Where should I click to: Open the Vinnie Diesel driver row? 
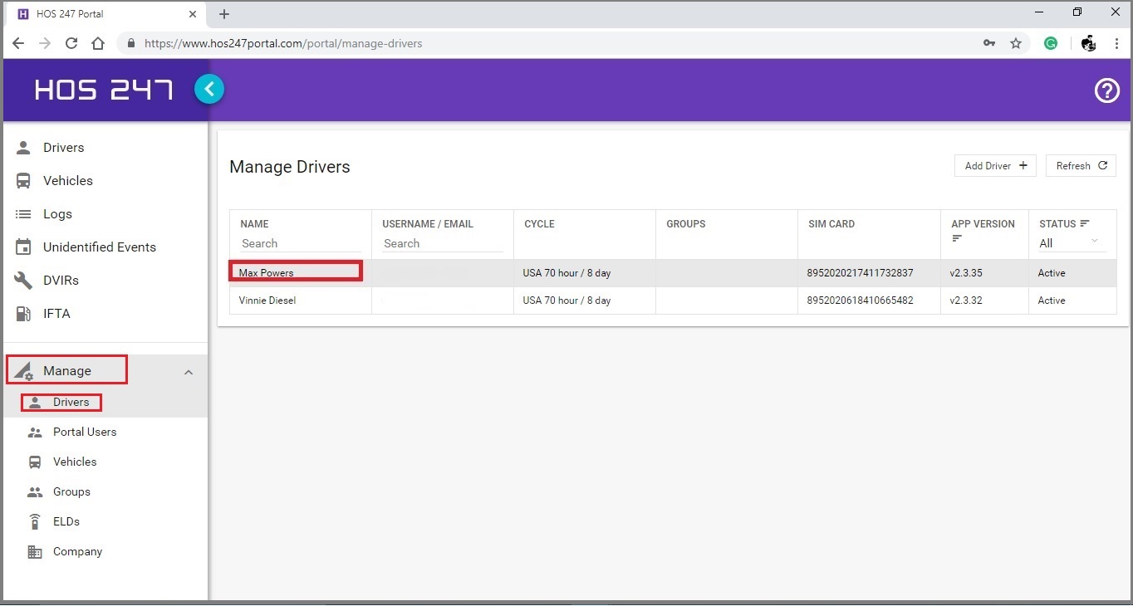(673, 301)
